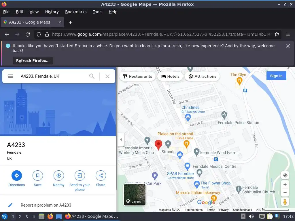The width and height of the screenshot is (295, 221).
Task: Select Plaice on the strand marker
Action: pyautogui.click(x=186, y=144)
